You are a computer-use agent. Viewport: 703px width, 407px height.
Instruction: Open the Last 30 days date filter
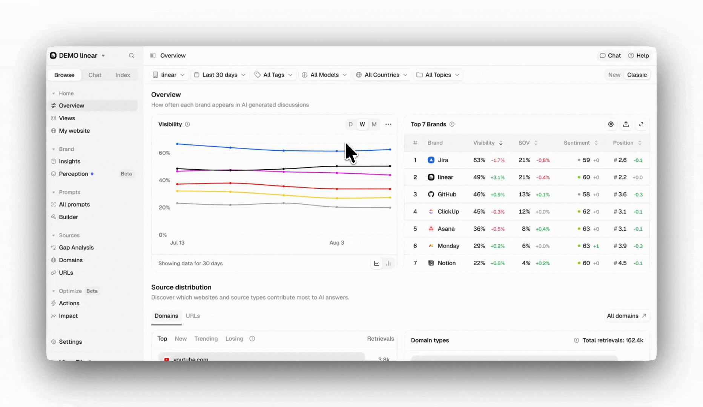[x=220, y=75]
